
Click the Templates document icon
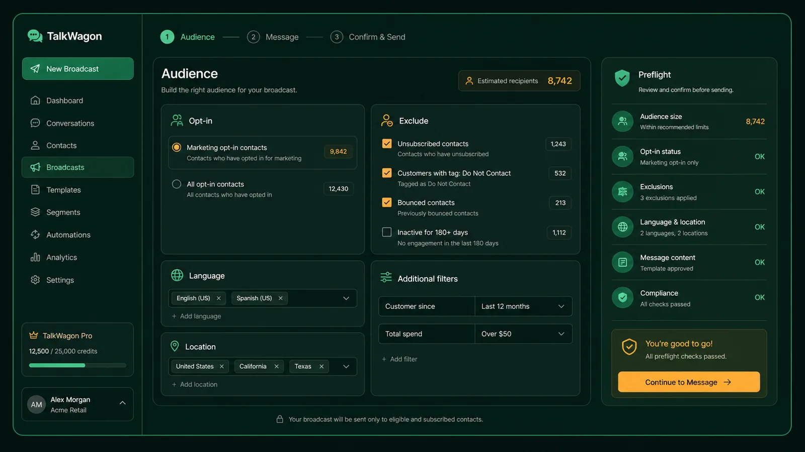click(35, 190)
